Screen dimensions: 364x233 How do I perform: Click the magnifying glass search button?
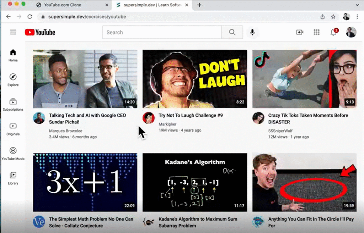232,32
